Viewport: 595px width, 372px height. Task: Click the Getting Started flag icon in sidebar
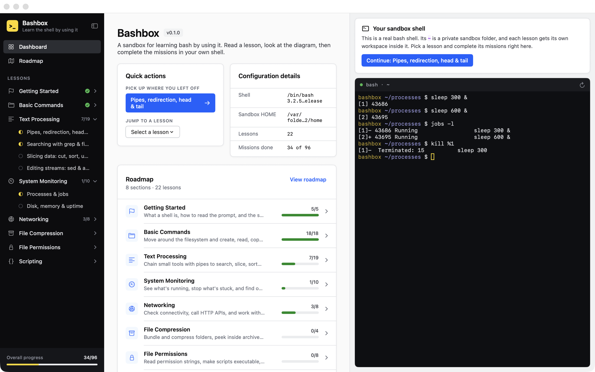click(11, 91)
